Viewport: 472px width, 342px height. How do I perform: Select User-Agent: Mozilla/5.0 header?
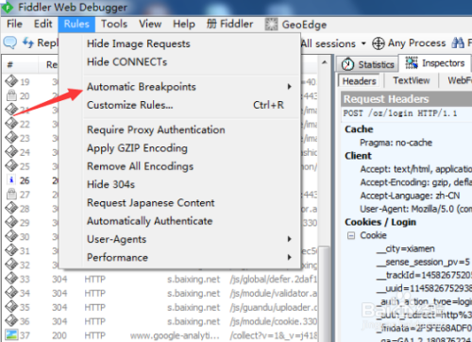point(416,209)
